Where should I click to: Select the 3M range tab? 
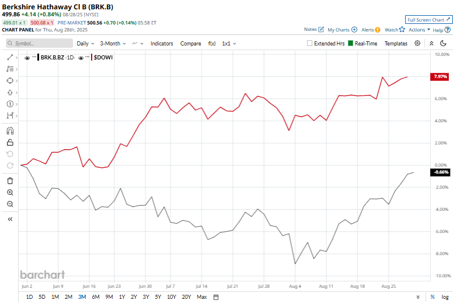pyautogui.click(x=82, y=297)
